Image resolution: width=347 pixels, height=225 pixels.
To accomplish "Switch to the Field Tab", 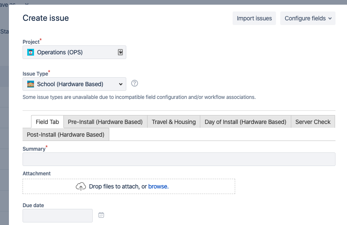I will click(47, 122).
